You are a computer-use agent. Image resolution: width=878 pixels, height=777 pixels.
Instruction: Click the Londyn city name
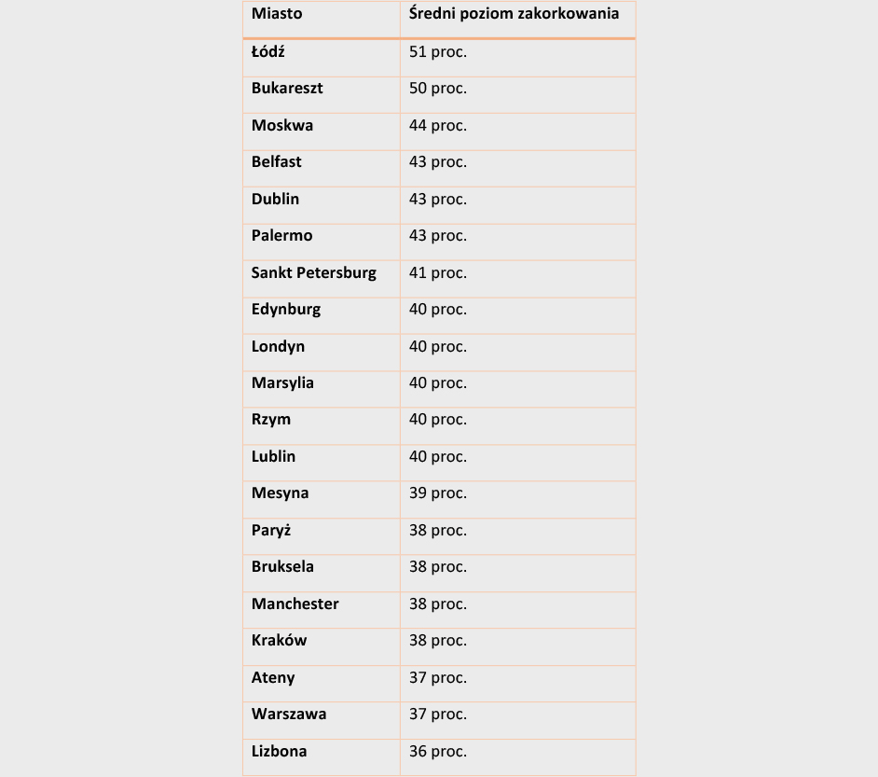point(278,346)
